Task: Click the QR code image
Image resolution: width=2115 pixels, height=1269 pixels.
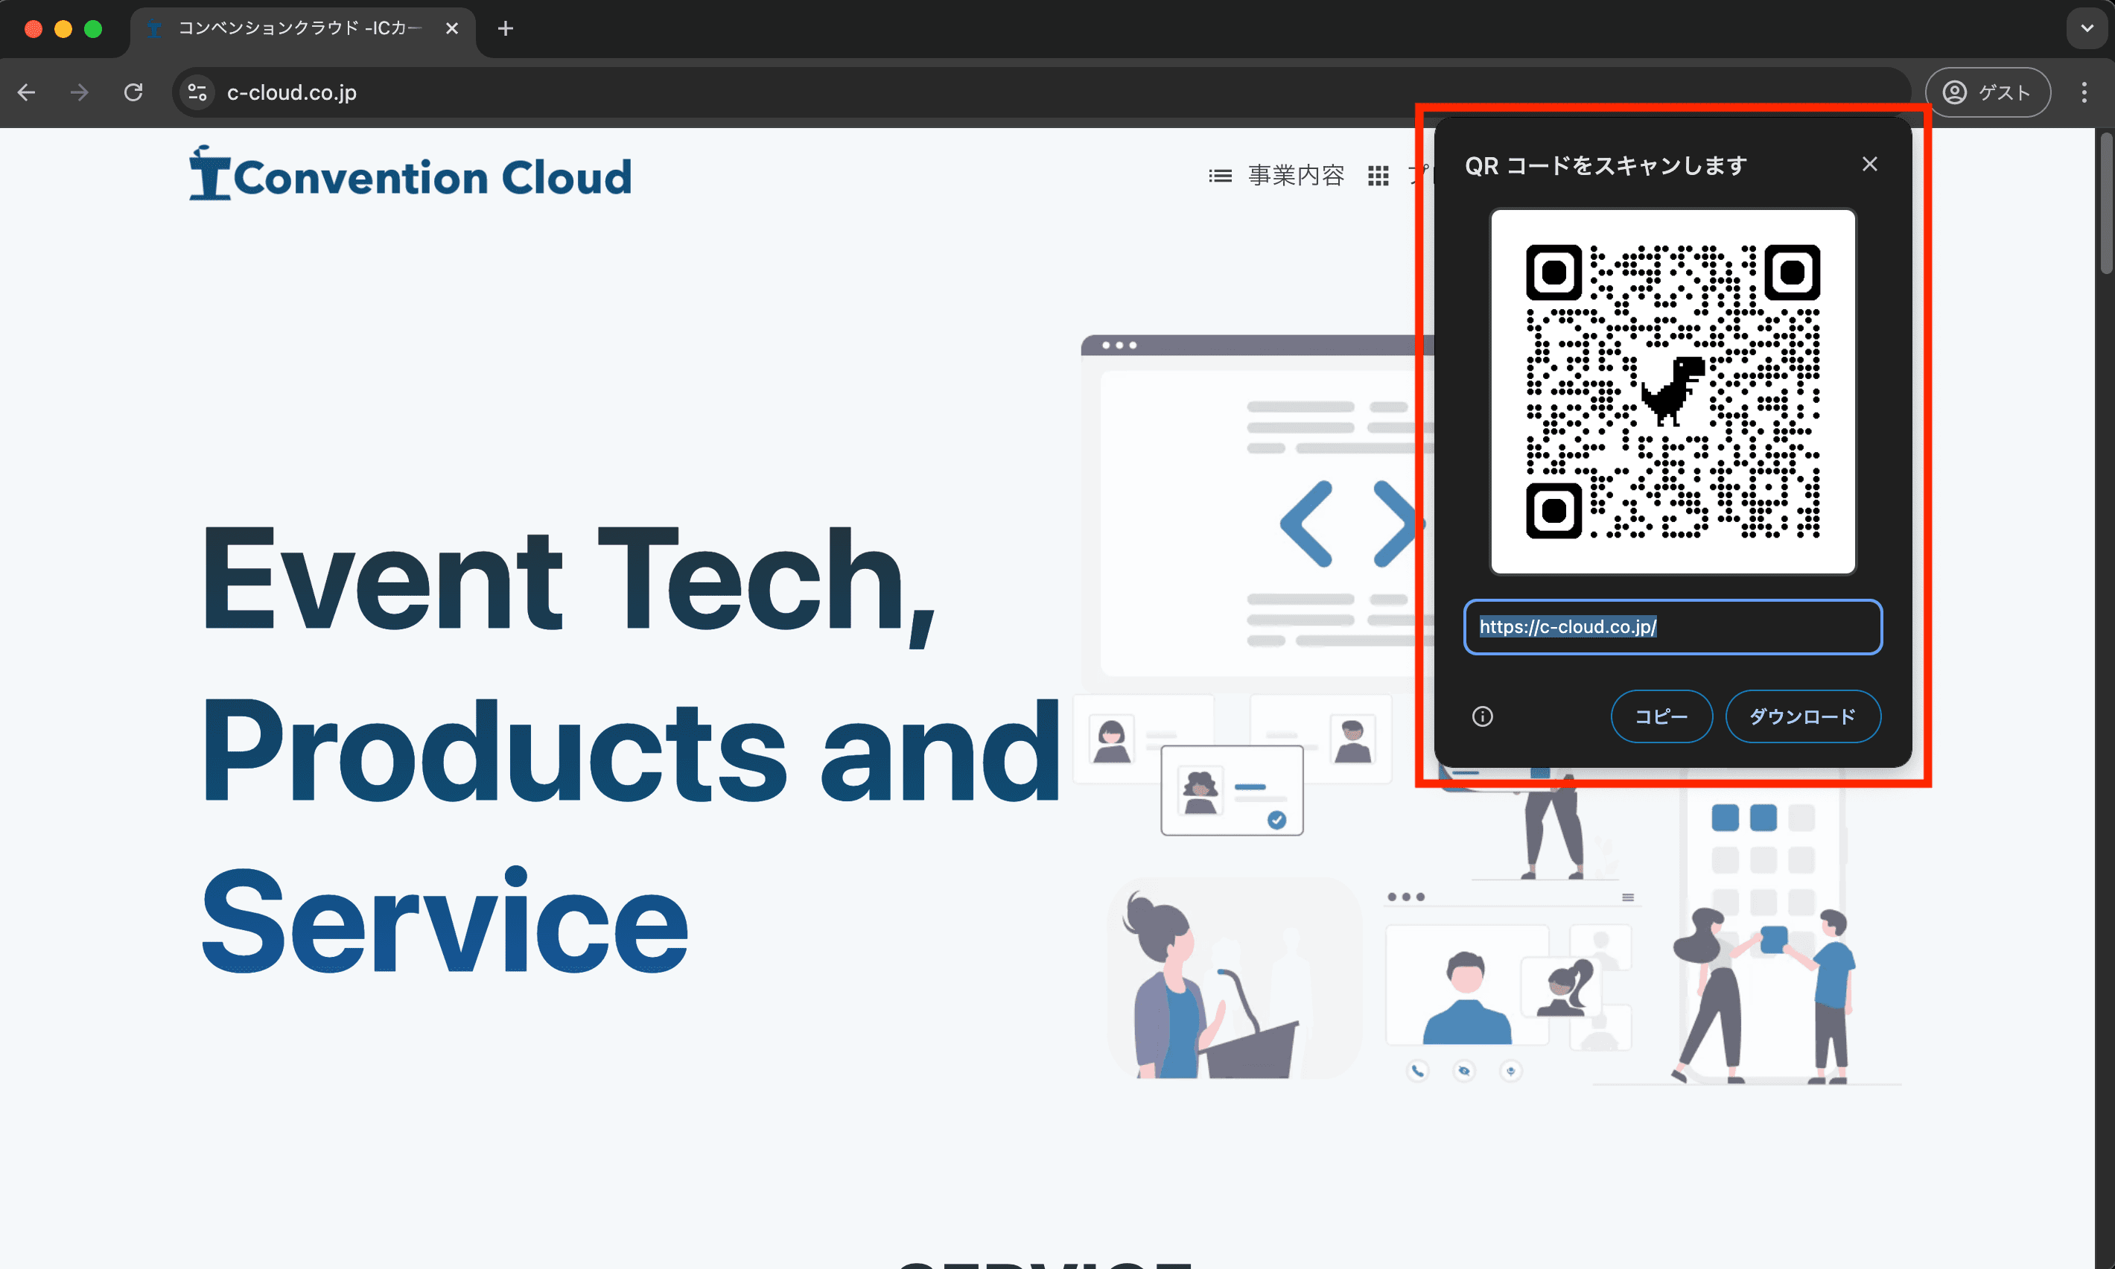Action: click(x=1673, y=392)
